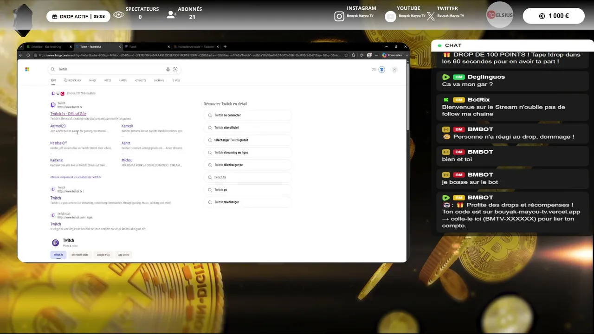The width and height of the screenshot is (594, 334).
Task: Click the magnifier icon in the search box
Action: click(x=52, y=70)
